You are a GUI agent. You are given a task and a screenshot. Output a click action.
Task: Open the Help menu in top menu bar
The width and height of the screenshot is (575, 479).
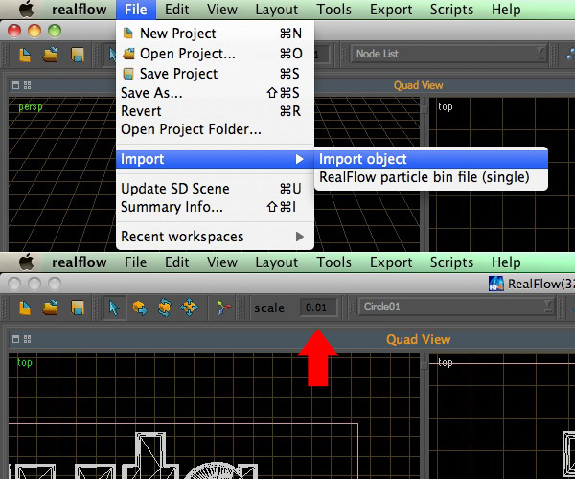(506, 10)
